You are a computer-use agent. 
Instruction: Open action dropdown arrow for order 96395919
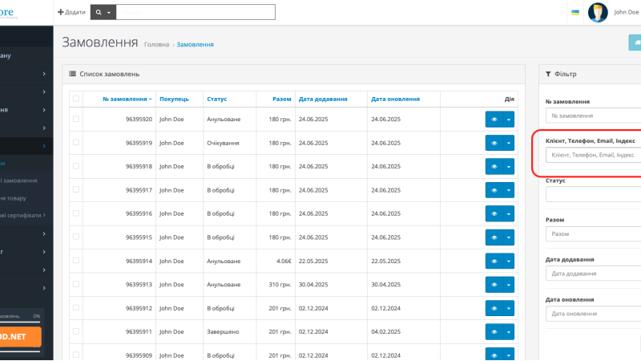click(509, 144)
